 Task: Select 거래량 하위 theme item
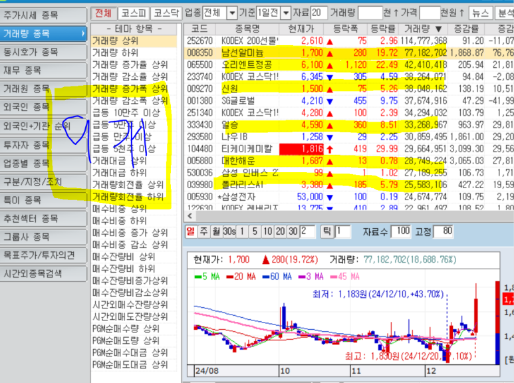coord(134,53)
